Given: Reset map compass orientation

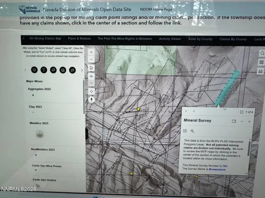Looking at the screenshot, I should (x=92, y=99).
